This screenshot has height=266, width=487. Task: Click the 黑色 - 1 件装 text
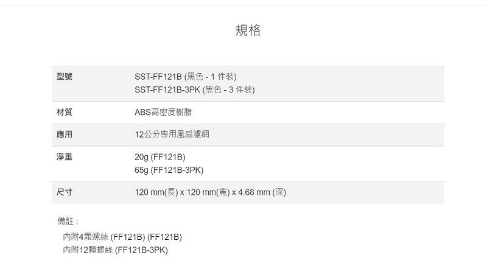pos(211,77)
